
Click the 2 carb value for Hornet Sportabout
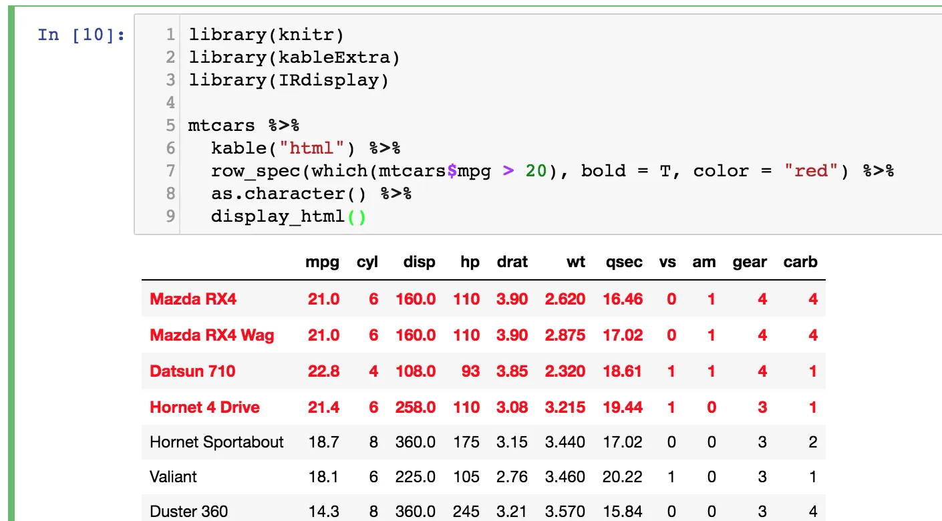click(x=813, y=442)
